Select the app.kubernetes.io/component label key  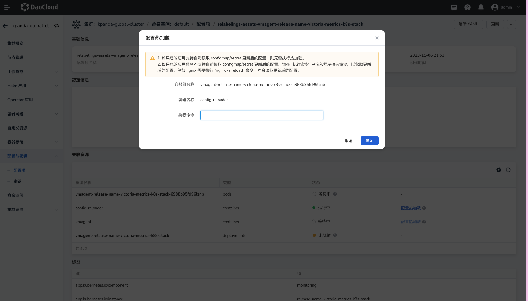(x=102, y=285)
